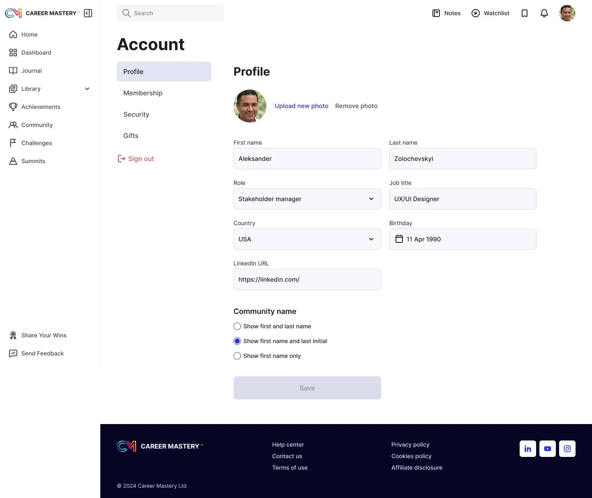Screen dimensions: 592x498
Task: Click Remove photo
Action: click(x=356, y=106)
